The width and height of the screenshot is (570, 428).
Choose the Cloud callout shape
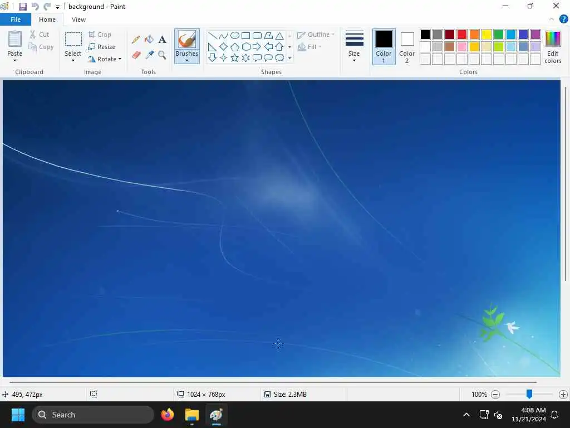coord(279,57)
